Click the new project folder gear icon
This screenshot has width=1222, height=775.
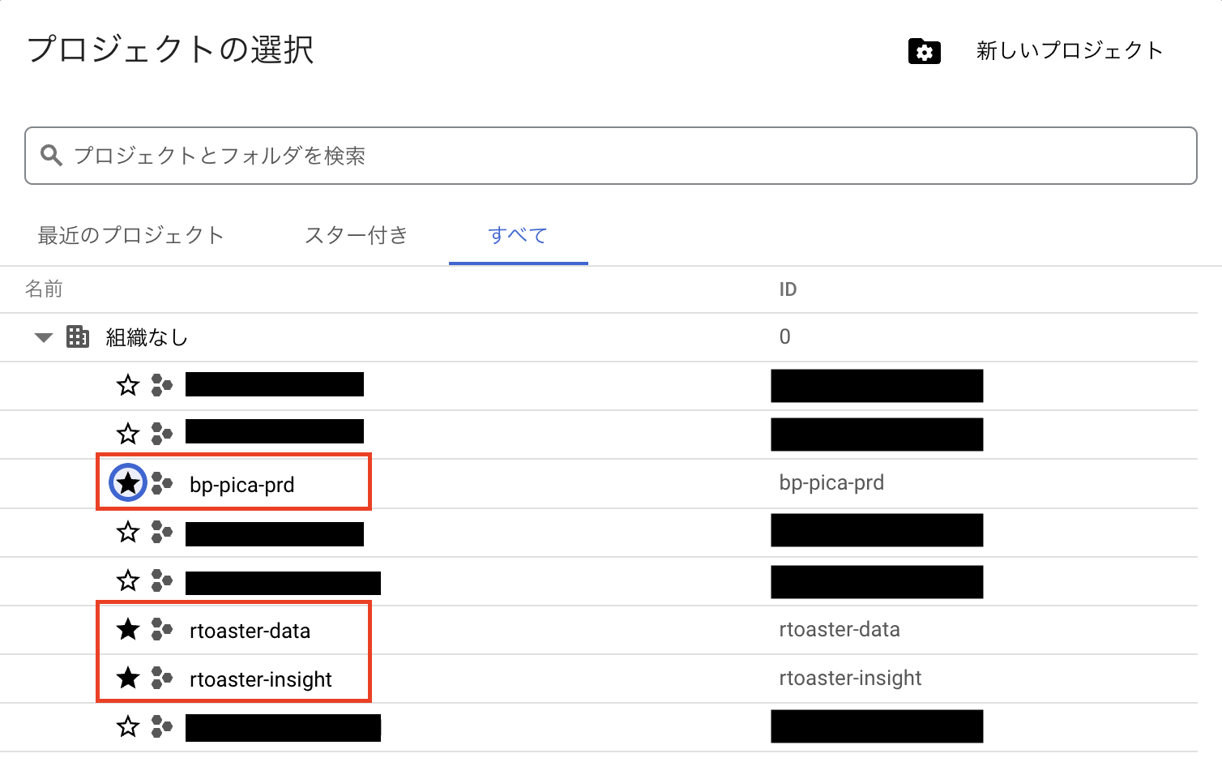tap(924, 51)
